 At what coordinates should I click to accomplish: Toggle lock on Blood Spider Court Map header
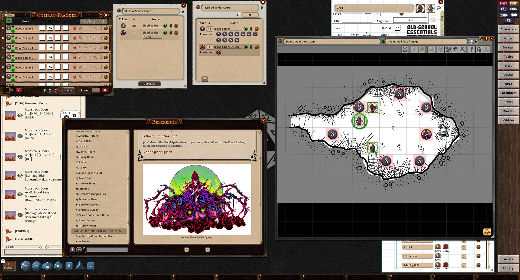(476, 42)
